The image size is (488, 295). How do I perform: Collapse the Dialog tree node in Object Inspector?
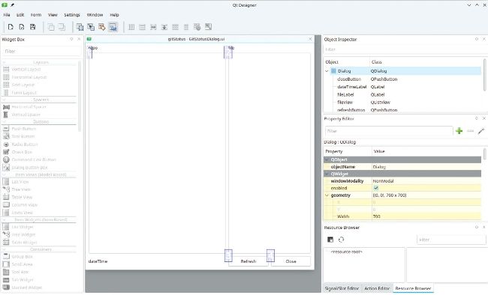point(327,71)
